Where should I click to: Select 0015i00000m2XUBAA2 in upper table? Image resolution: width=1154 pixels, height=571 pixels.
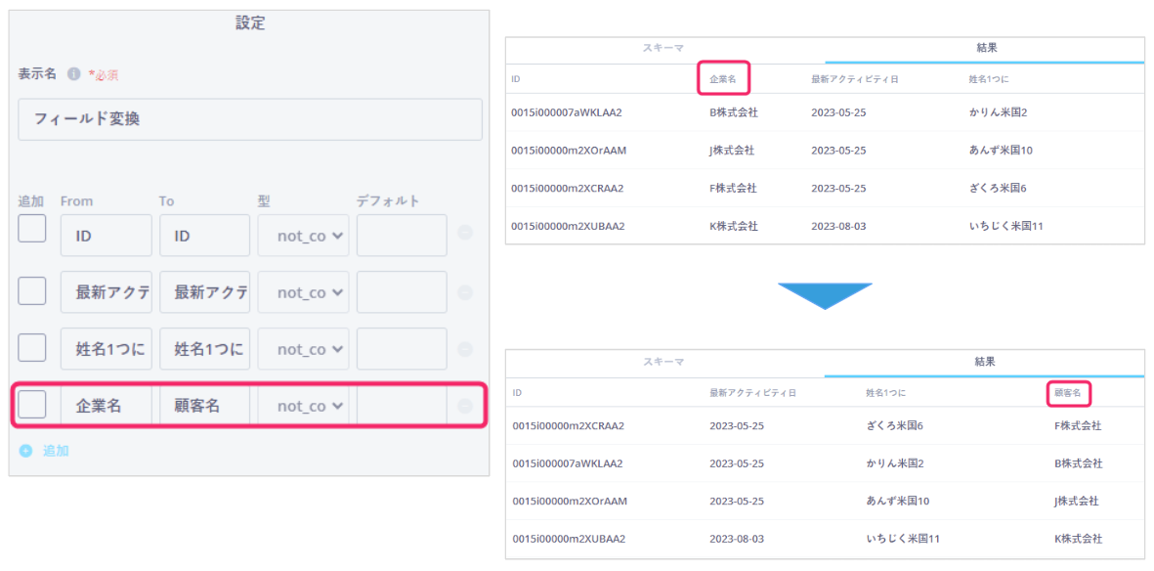568,226
